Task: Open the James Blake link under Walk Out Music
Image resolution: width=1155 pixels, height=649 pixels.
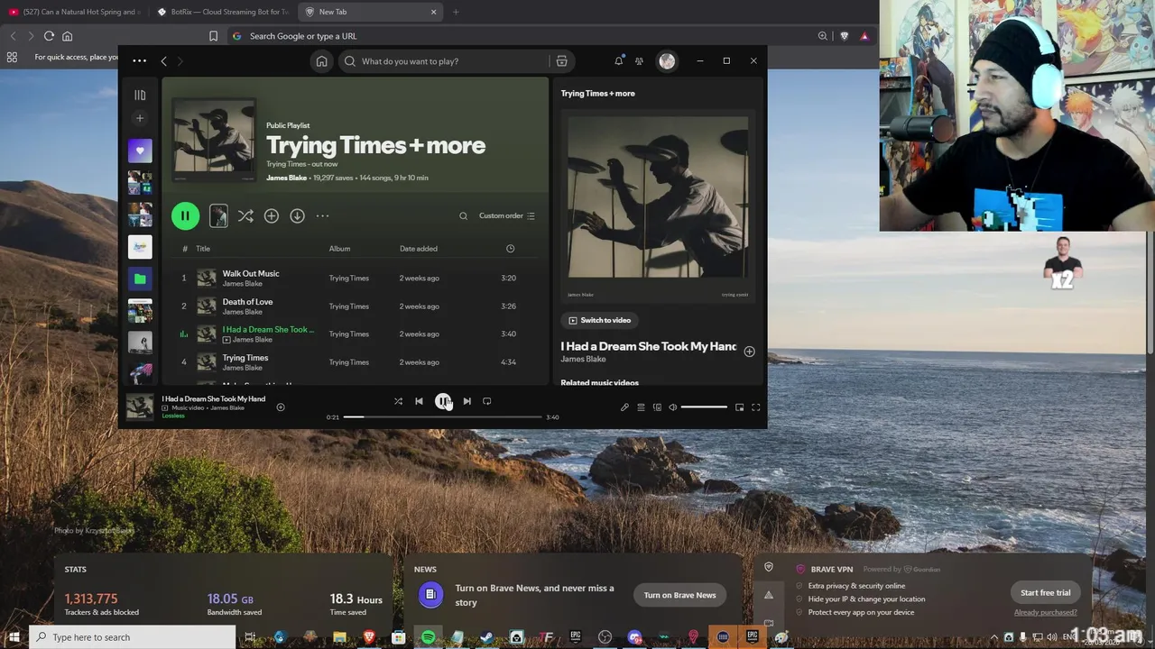Action: click(x=242, y=284)
